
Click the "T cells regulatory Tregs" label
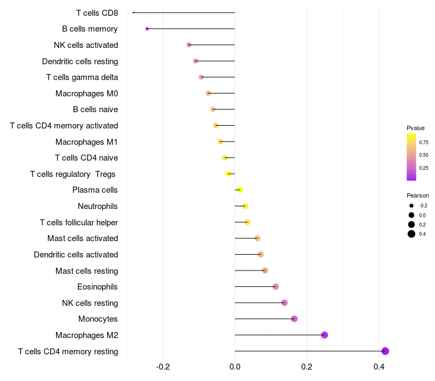coord(73,174)
